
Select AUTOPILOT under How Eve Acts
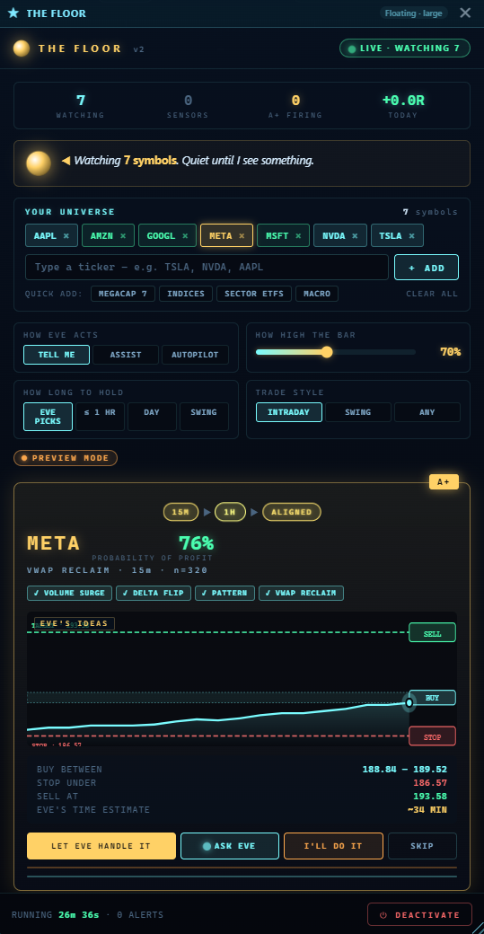tap(195, 355)
